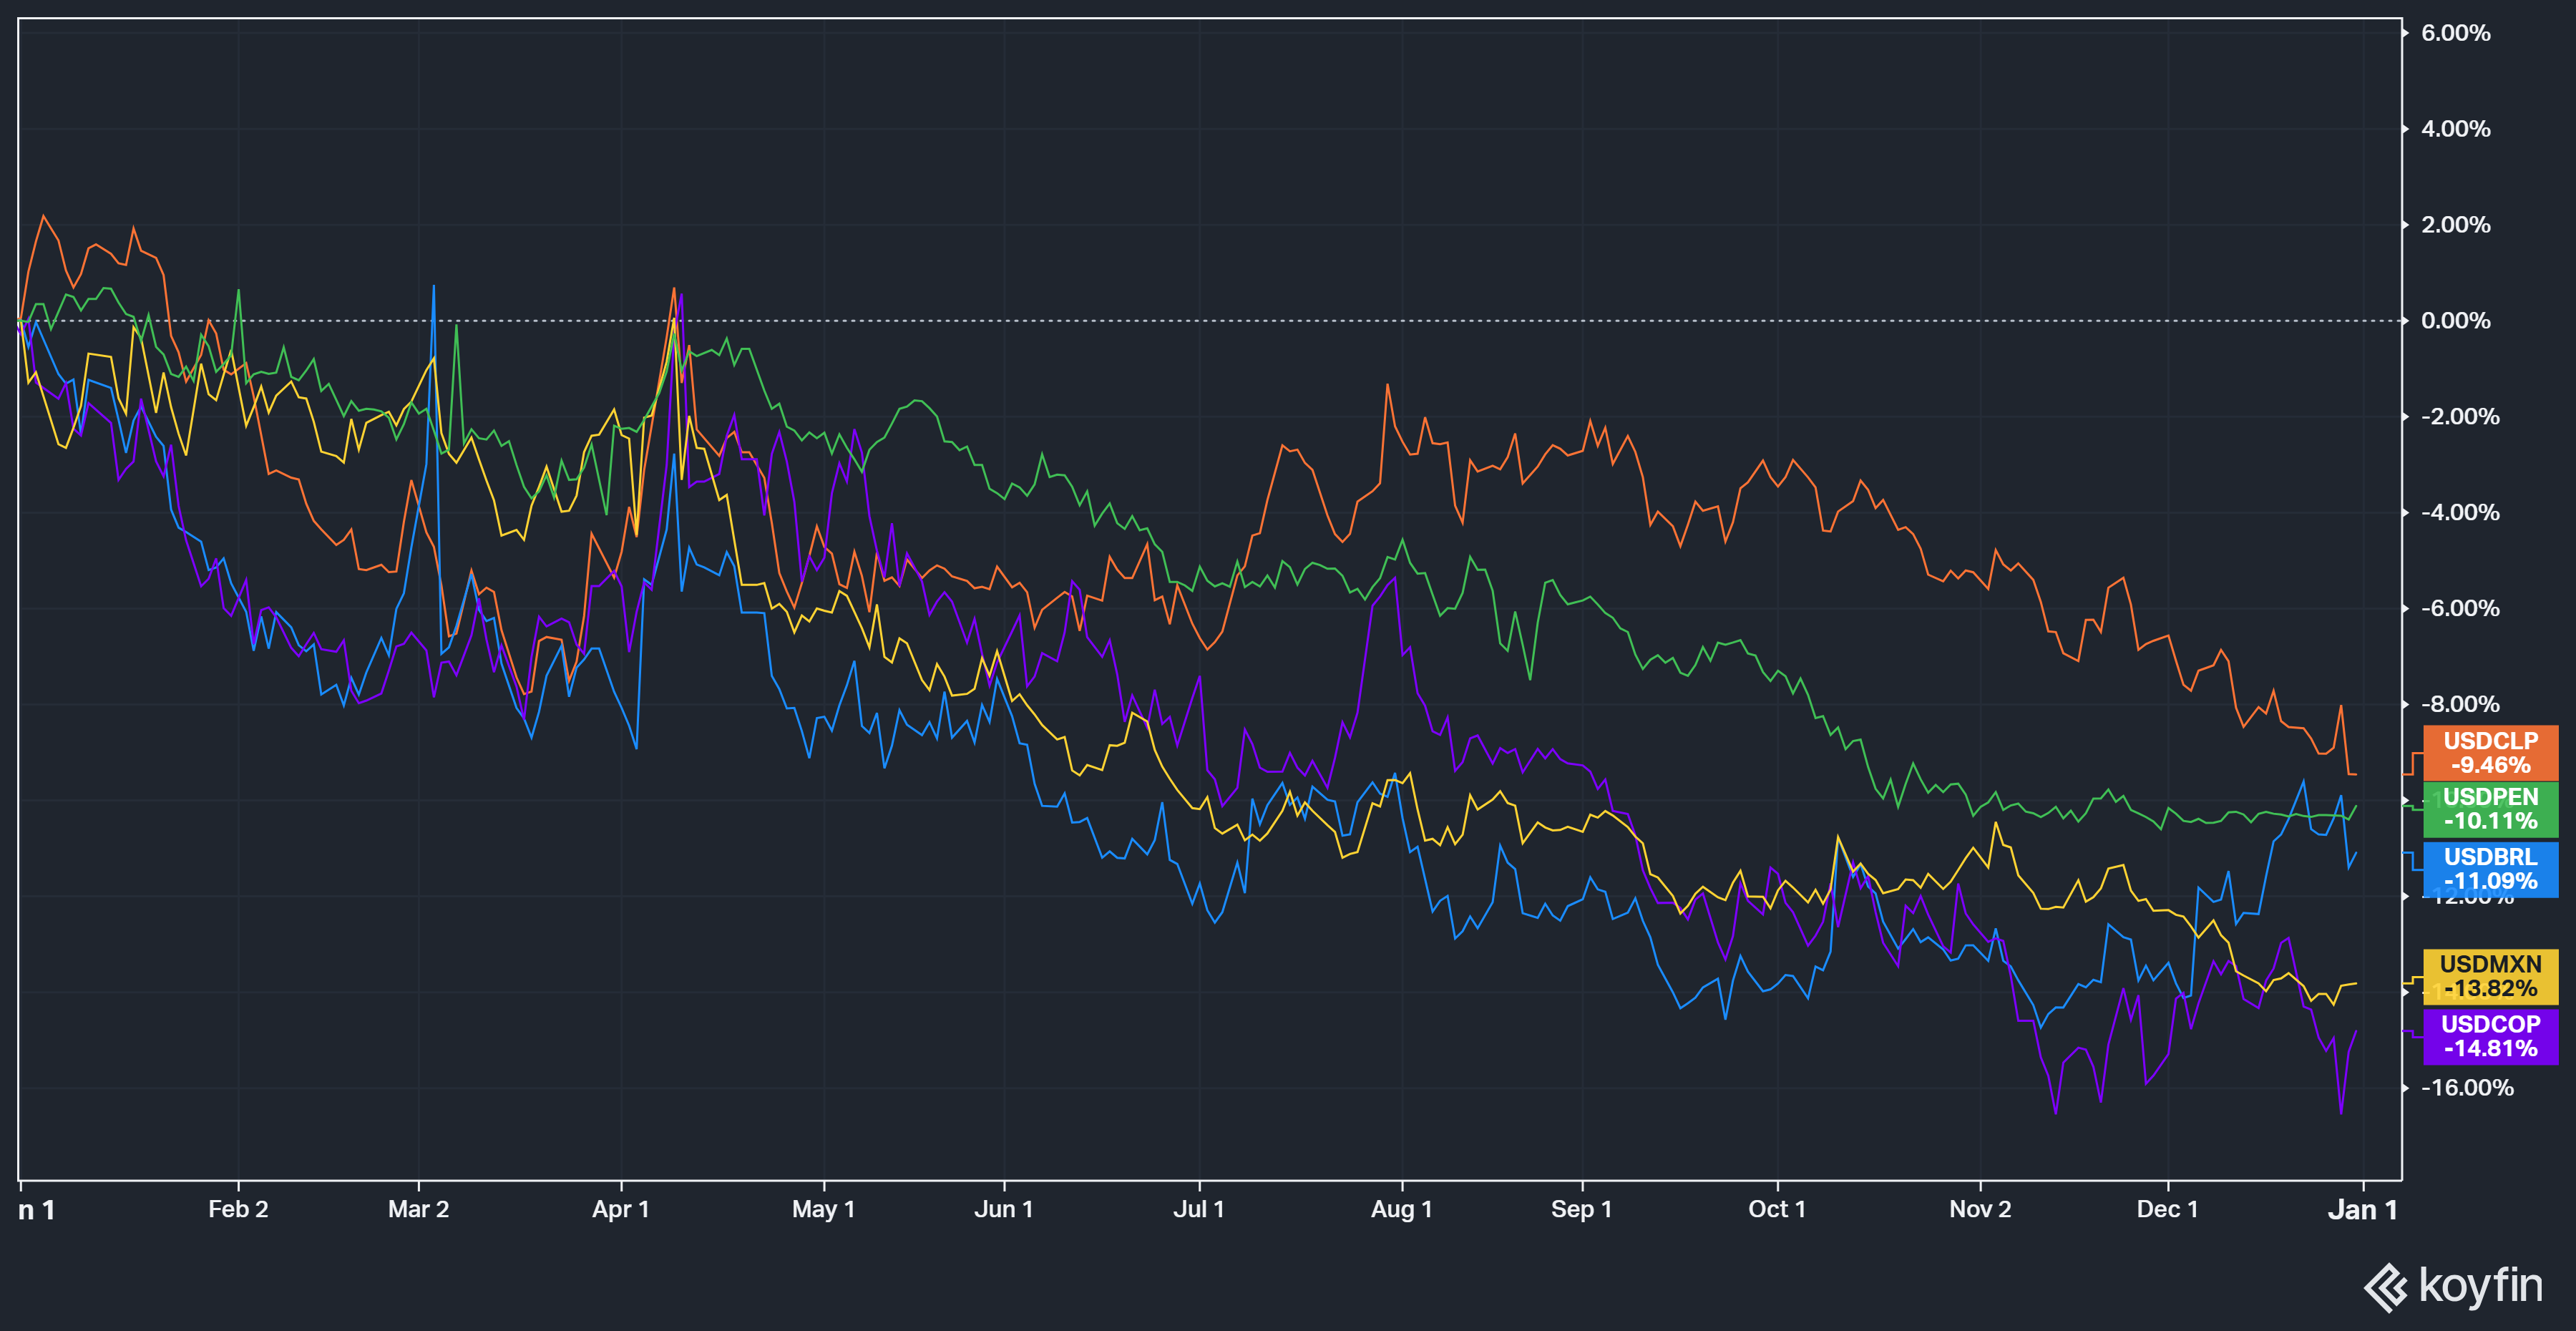Screen dimensions: 2576x1331
Task: Click the Jul 1 date marker
Action: (x=1198, y=1209)
